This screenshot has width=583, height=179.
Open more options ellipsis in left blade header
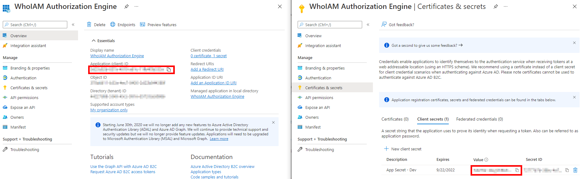click(x=136, y=6)
